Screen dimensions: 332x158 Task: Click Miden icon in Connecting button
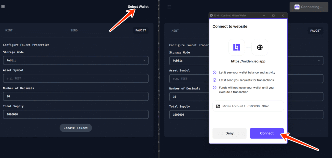297,7
